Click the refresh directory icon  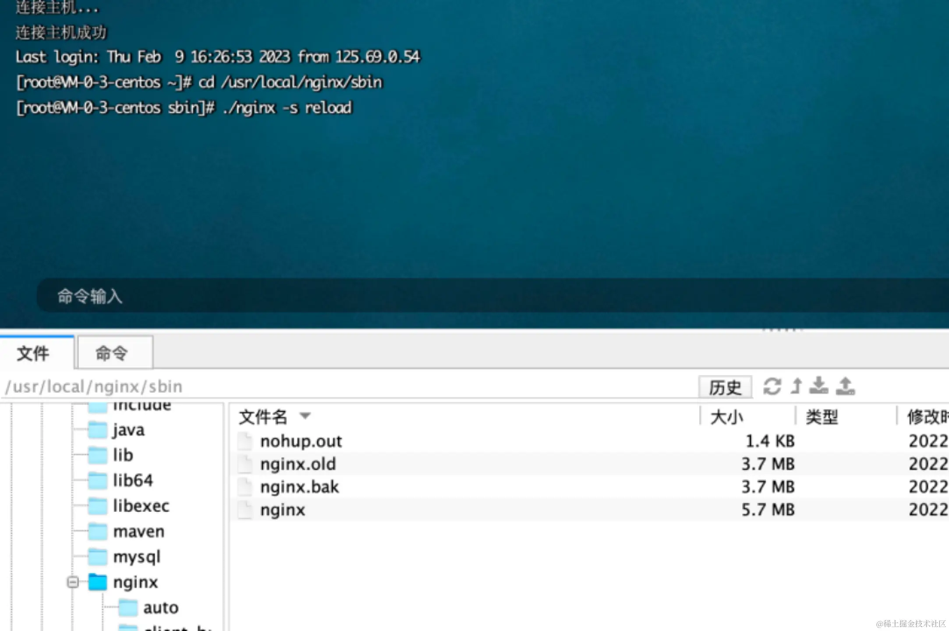coord(772,386)
